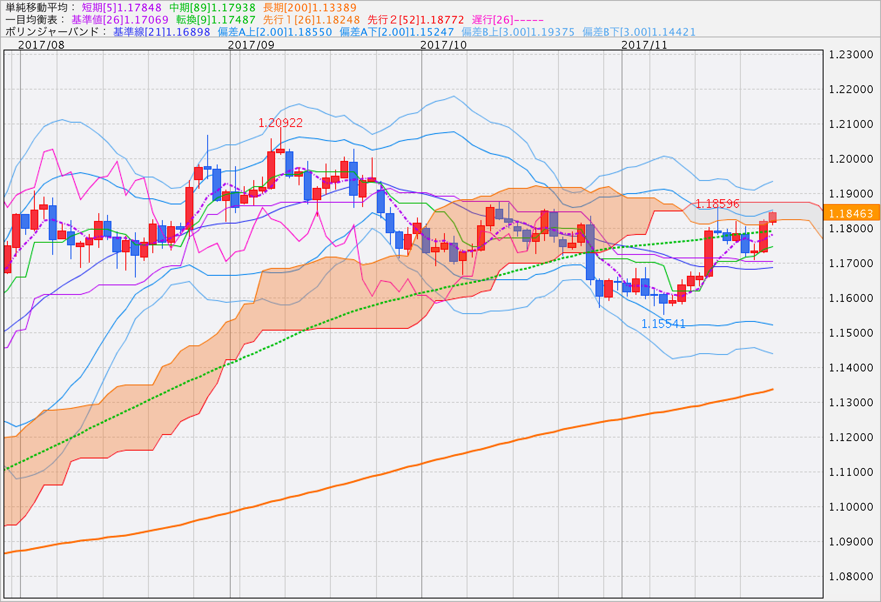
Task: Click the long-term label 長期[200]1.13389
Action: coord(310,7)
